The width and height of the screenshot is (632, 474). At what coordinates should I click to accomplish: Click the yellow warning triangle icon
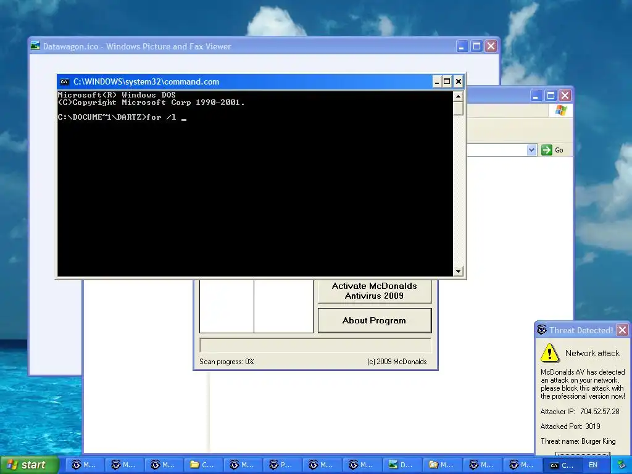pyautogui.click(x=549, y=352)
